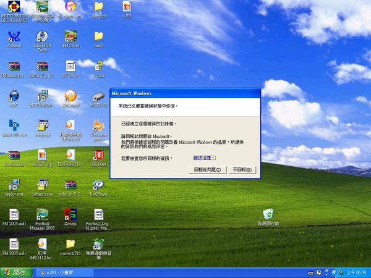Open the Recycle Bin icon
This screenshot has height=278, width=371.
point(268,214)
